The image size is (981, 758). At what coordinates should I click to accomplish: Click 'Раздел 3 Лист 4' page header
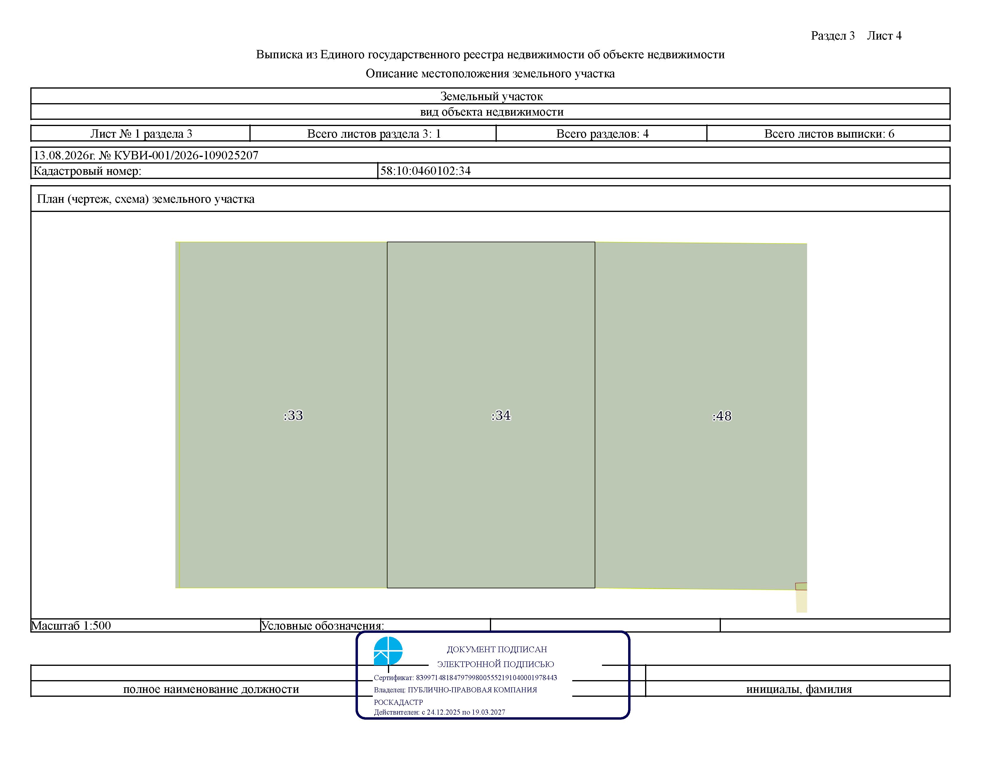point(856,35)
